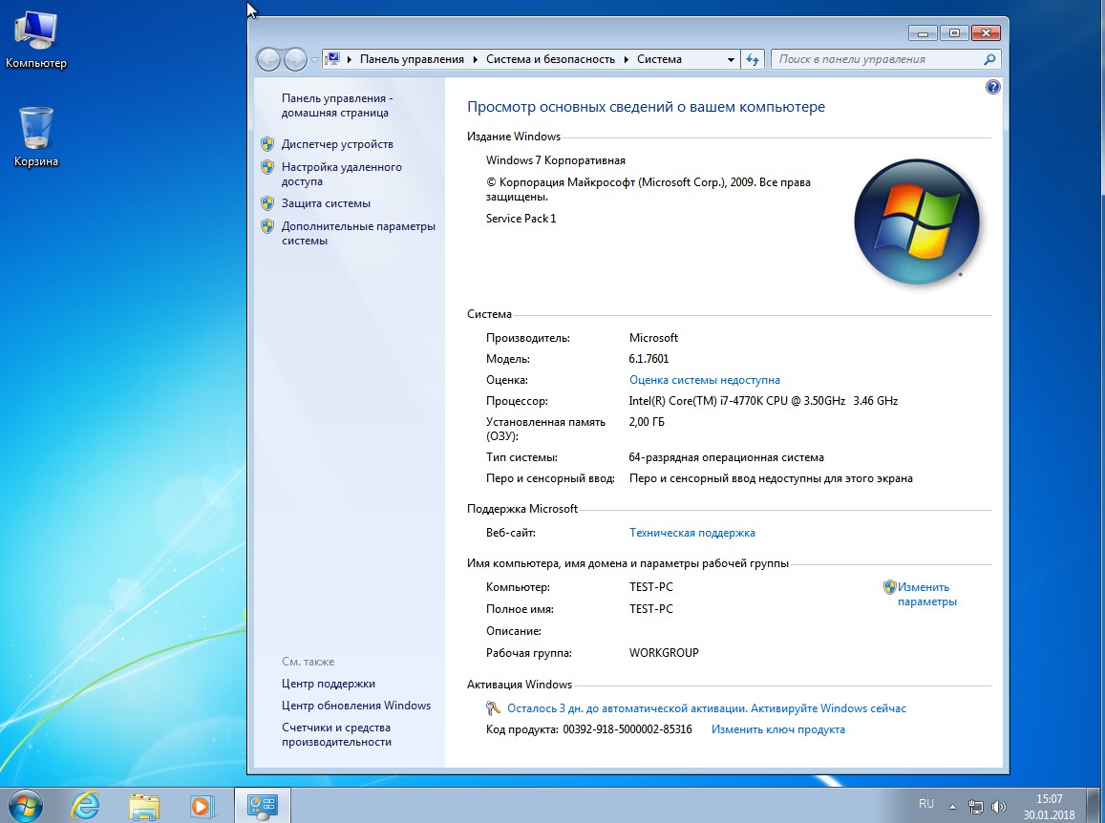This screenshot has width=1105, height=823.
Task: Open the recent pages dropdown arrow
Action: pyautogui.click(x=315, y=59)
